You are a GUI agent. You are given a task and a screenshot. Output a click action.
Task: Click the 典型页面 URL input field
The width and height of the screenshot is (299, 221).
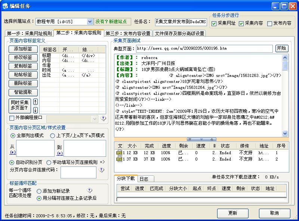204,49
